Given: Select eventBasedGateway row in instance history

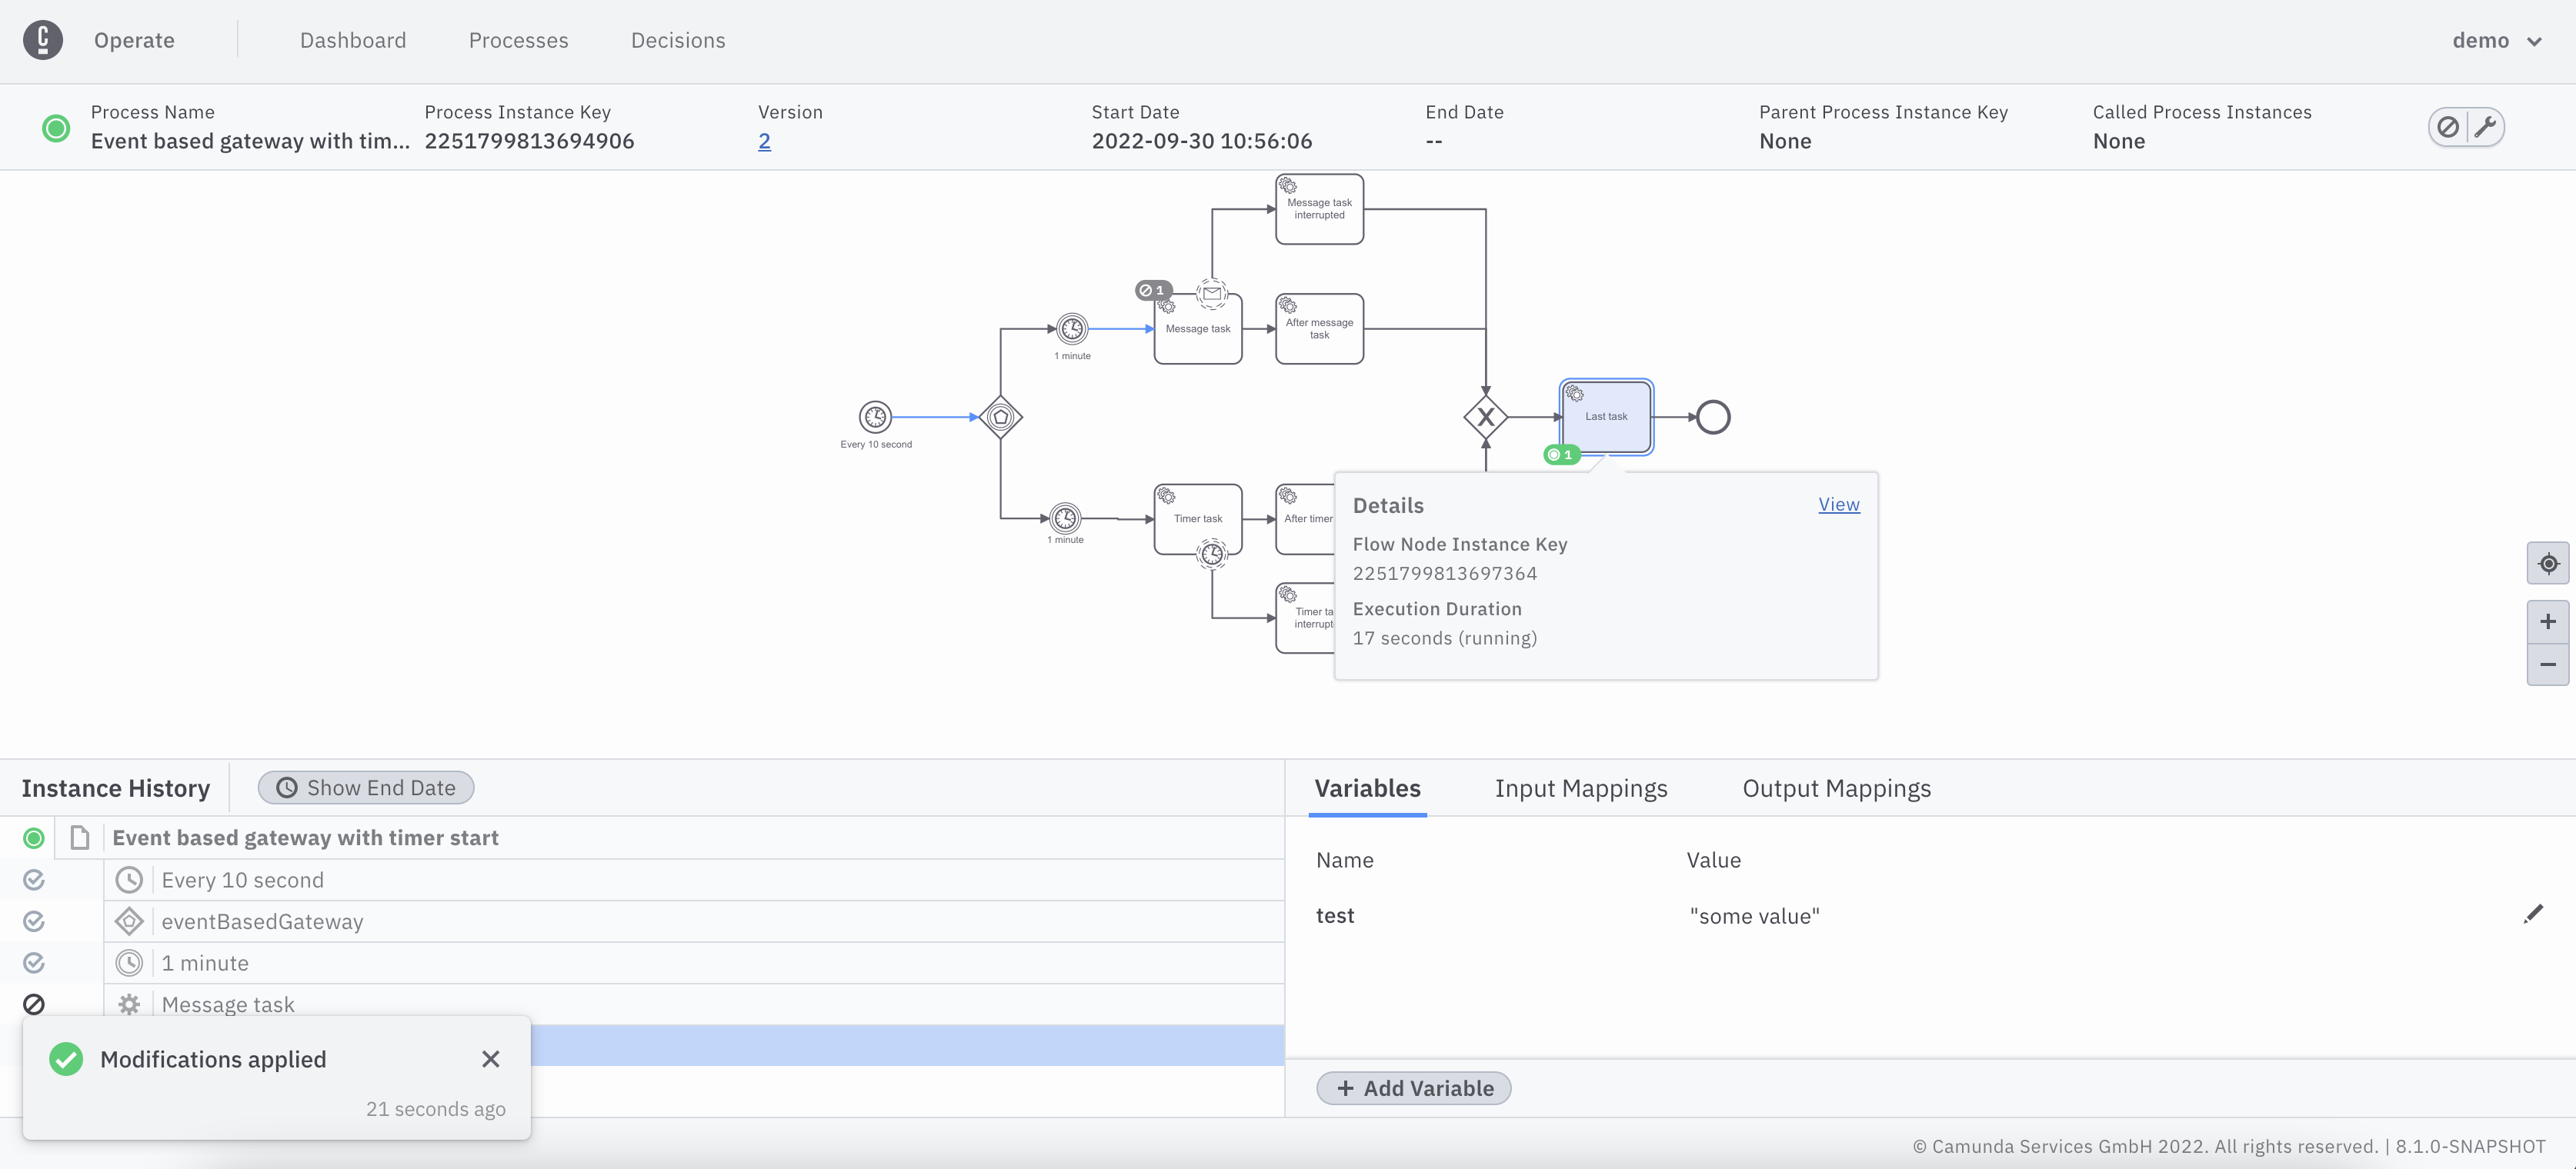Looking at the screenshot, I should (262, 921).
